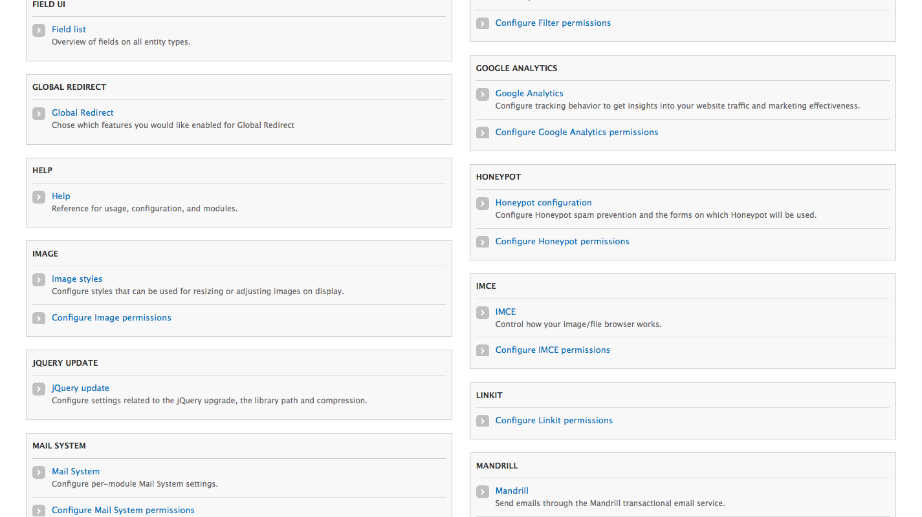Click the arrow icon beside Mandrill
The width and height of the screenshot is (922, 517).
[x=483, y=492]
